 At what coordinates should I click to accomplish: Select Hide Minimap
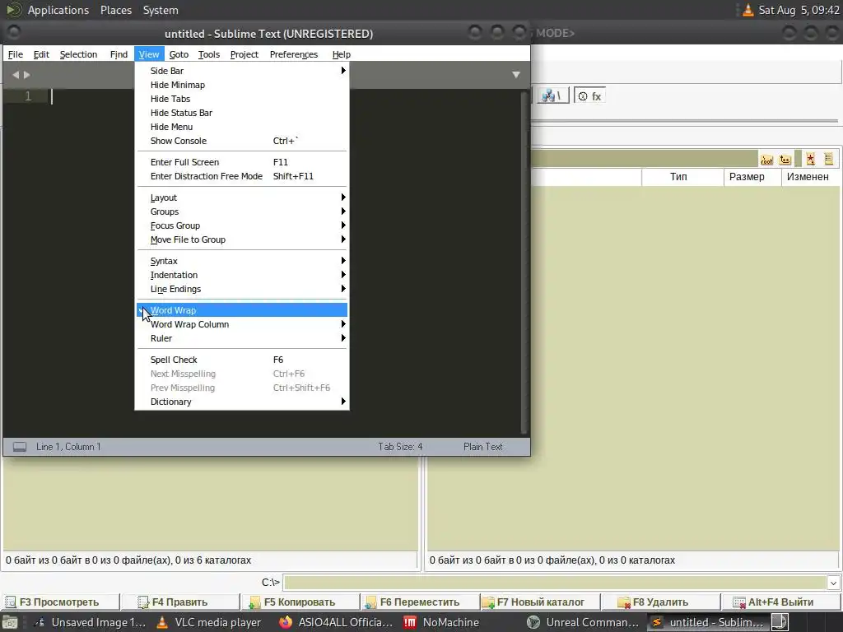pyautogui.click(x=241, y=85)
